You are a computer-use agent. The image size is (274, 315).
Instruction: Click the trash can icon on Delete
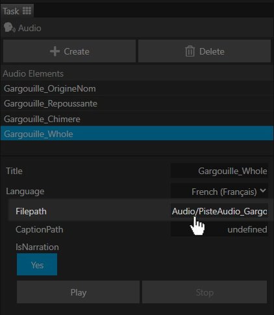190,51
